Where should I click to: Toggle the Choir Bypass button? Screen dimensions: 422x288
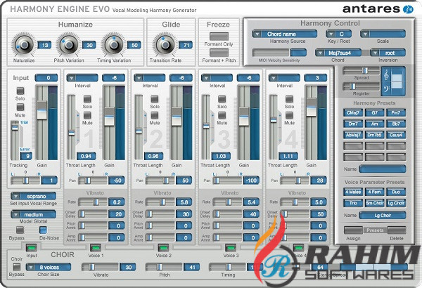pyautogui.click(x=17, y=267)
